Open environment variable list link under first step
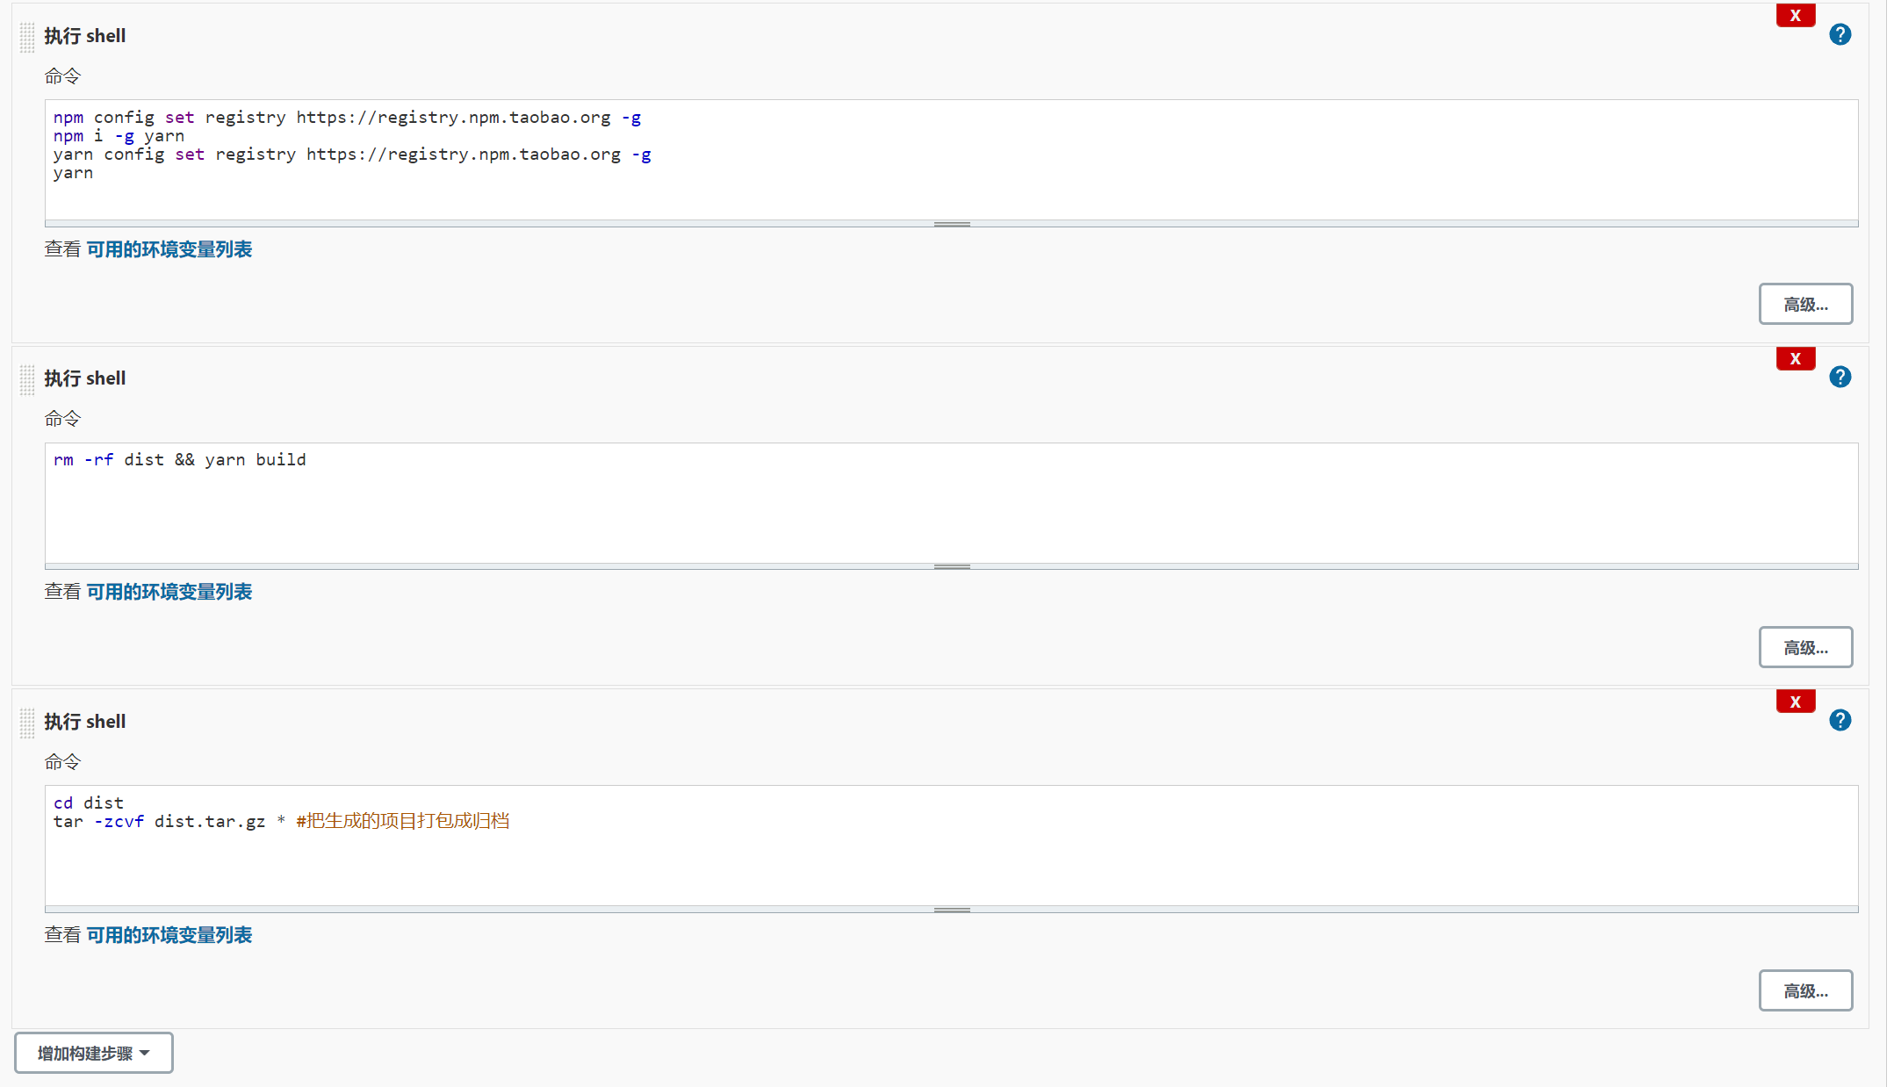This screenshot has height=1087, width=1894. point(169,249)
